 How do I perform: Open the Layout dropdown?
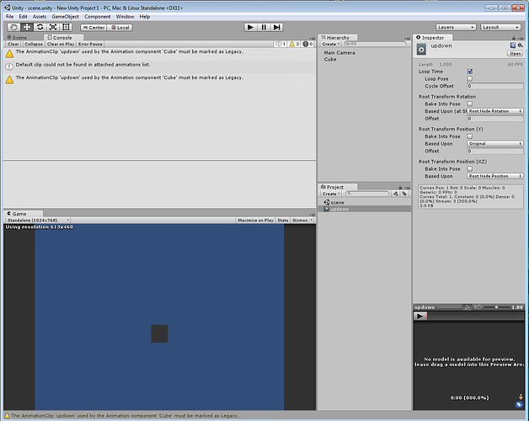click(500, 27)
